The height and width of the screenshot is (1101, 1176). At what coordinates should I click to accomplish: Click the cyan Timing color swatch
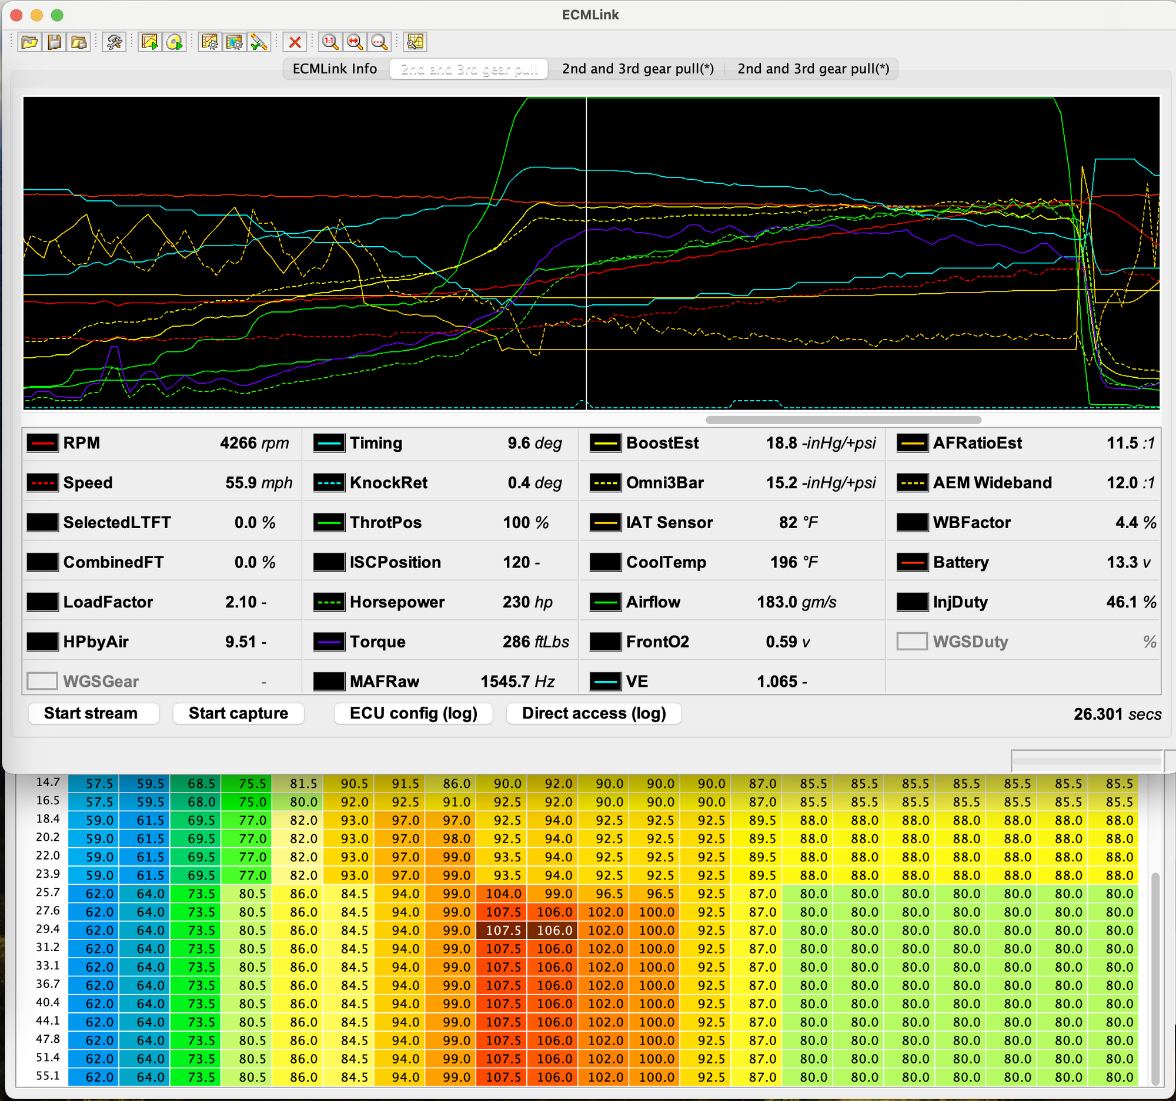point(329,443)
